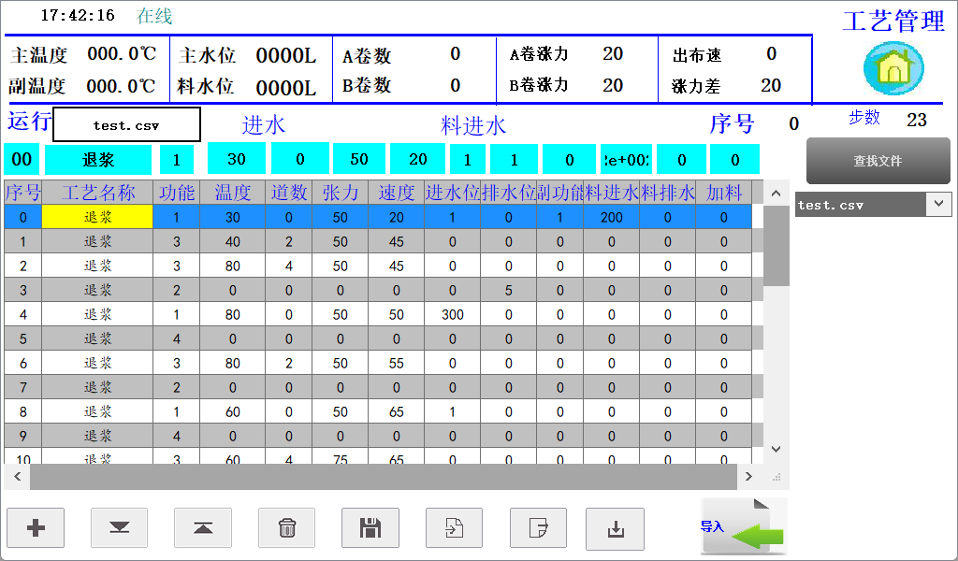Click the 查找文件 button
Viewport: 958px width, 561px height.
coord(878,161)
